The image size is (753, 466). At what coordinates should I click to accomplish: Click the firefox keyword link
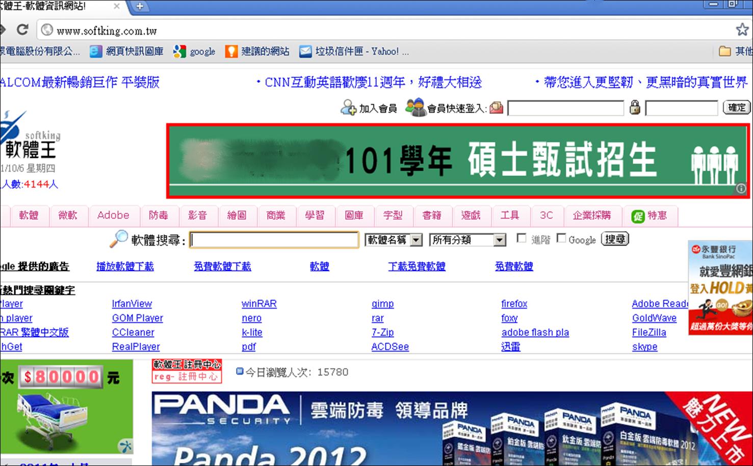click(x=514, y=304)
